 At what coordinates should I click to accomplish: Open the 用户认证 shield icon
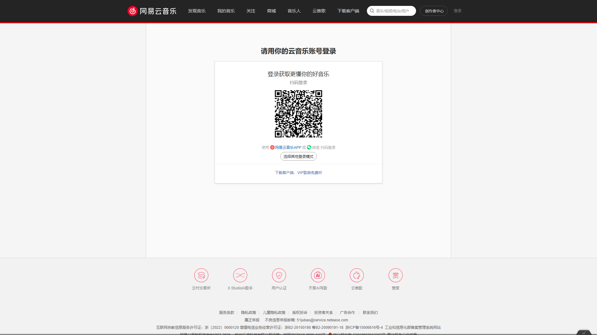[279, 275]
